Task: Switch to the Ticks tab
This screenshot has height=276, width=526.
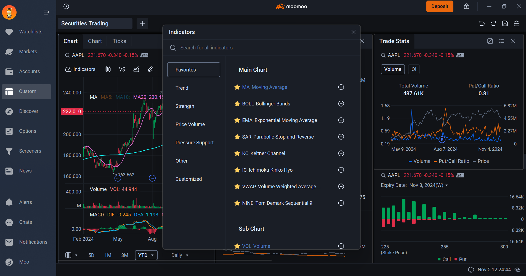Action: 119,41
